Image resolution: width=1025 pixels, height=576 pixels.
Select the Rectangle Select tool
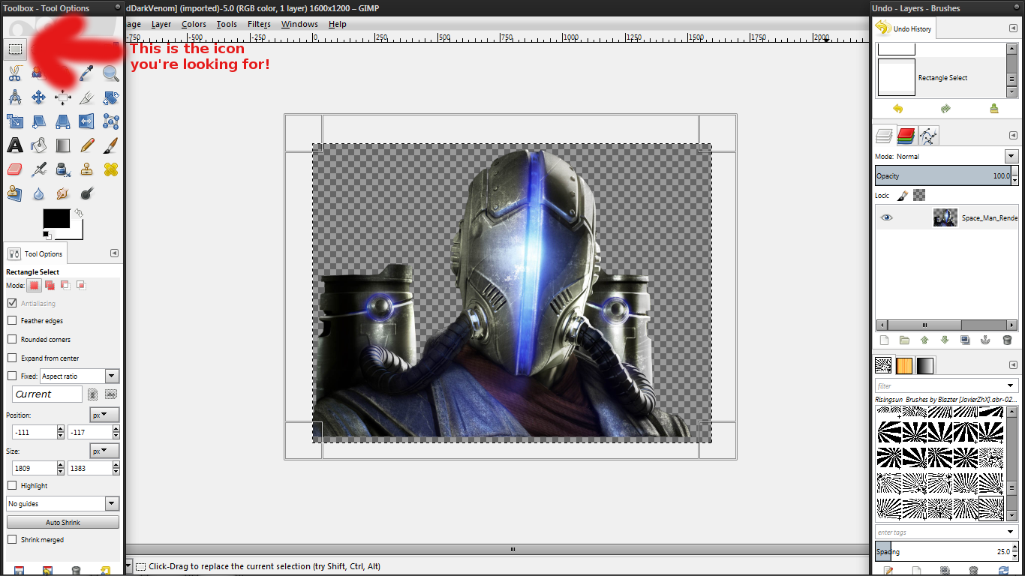pos(15,49)
